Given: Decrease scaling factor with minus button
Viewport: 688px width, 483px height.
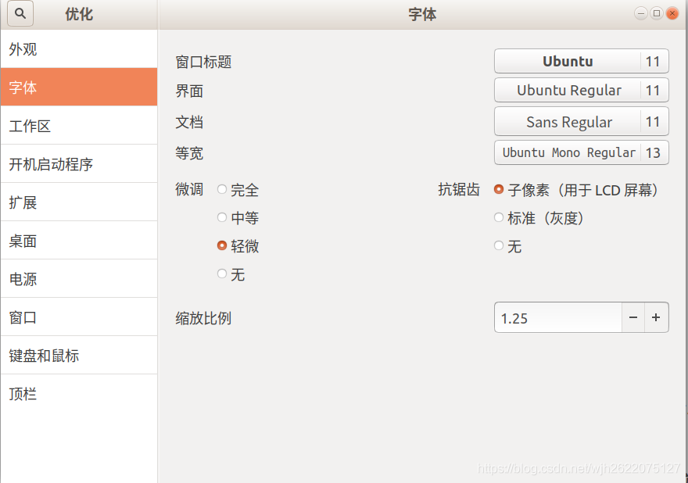Looking at the screenshot, I should click(633, 317).
